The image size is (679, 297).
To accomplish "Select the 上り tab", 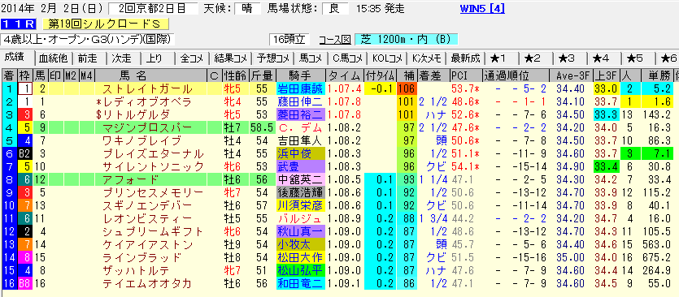I will (x=155, y=58).
